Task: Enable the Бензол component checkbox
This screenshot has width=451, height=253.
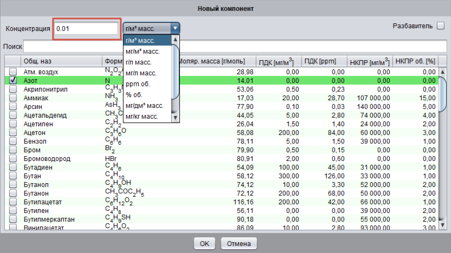Action: (x=13, y=141)
